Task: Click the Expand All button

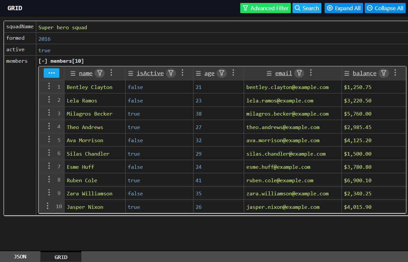Action: [344, 8]
